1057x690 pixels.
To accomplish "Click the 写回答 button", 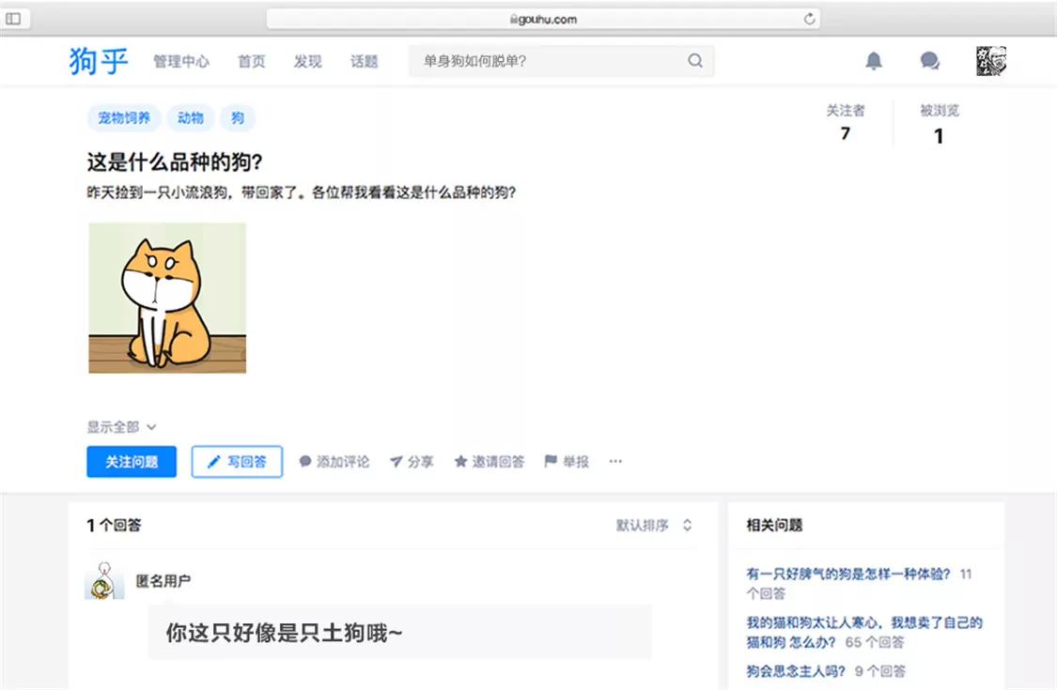I will point(237,462).
